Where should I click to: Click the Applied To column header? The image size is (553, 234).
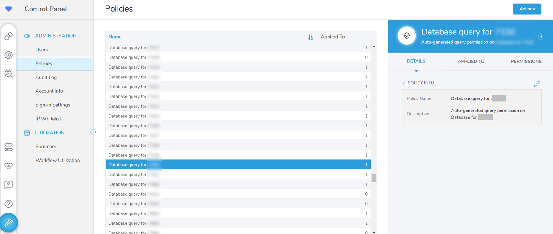coord(333,37)
